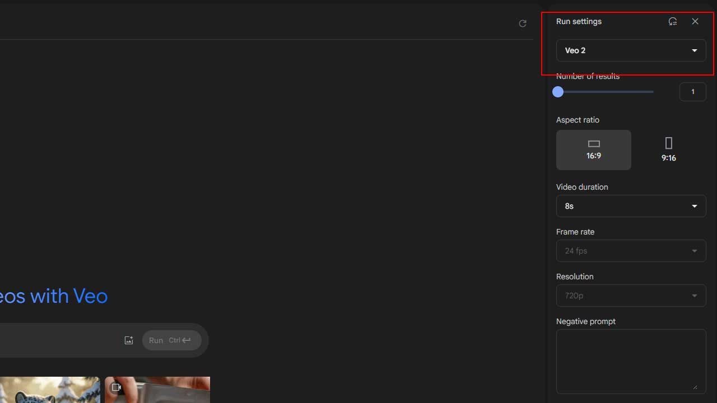717x403 pixels.
Task: Reset run settings to default
Action: 673,21
